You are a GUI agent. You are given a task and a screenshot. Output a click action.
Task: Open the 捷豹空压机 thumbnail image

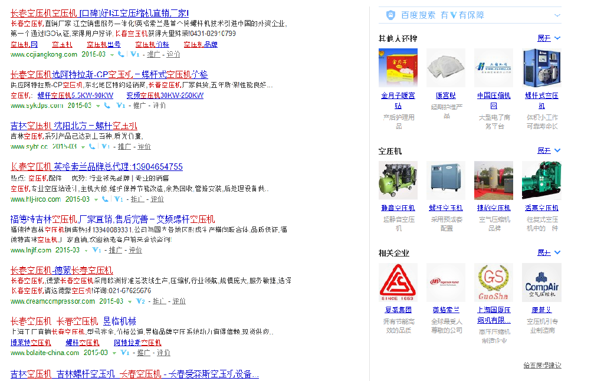[494, 180]
